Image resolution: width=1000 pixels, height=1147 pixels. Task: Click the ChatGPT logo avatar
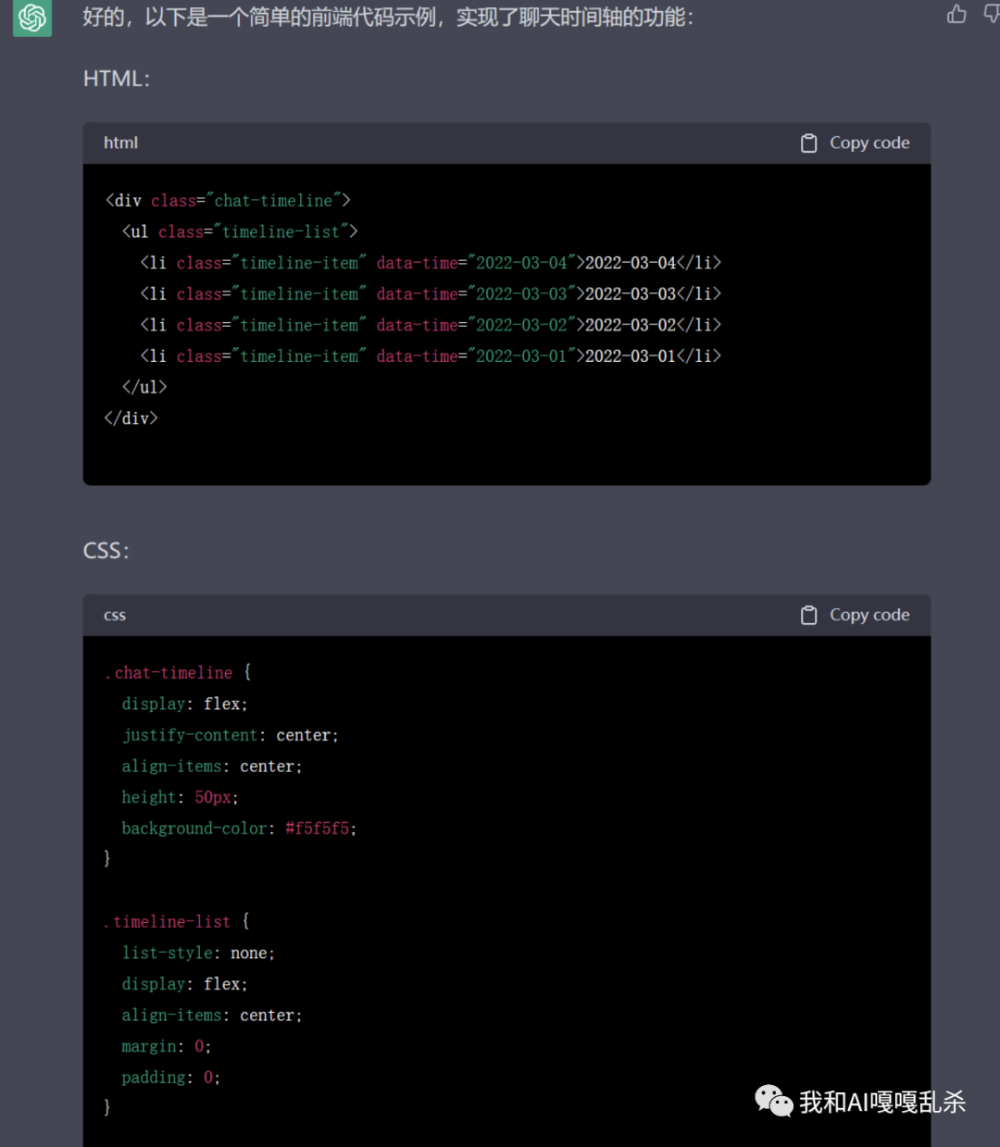coord(31,18)
